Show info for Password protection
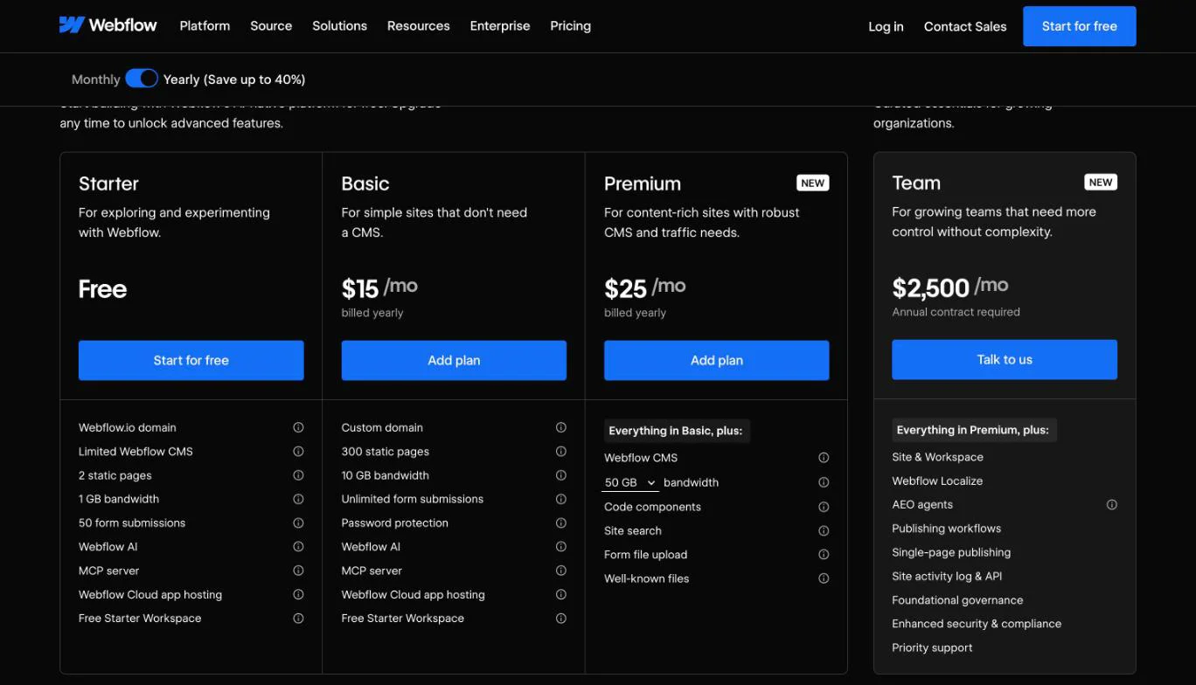 click(561, 522)
